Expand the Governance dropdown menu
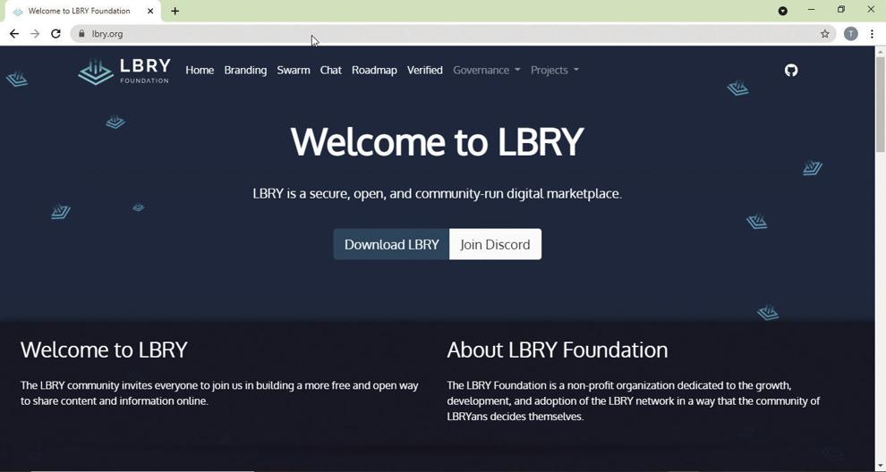 (487, 70)
